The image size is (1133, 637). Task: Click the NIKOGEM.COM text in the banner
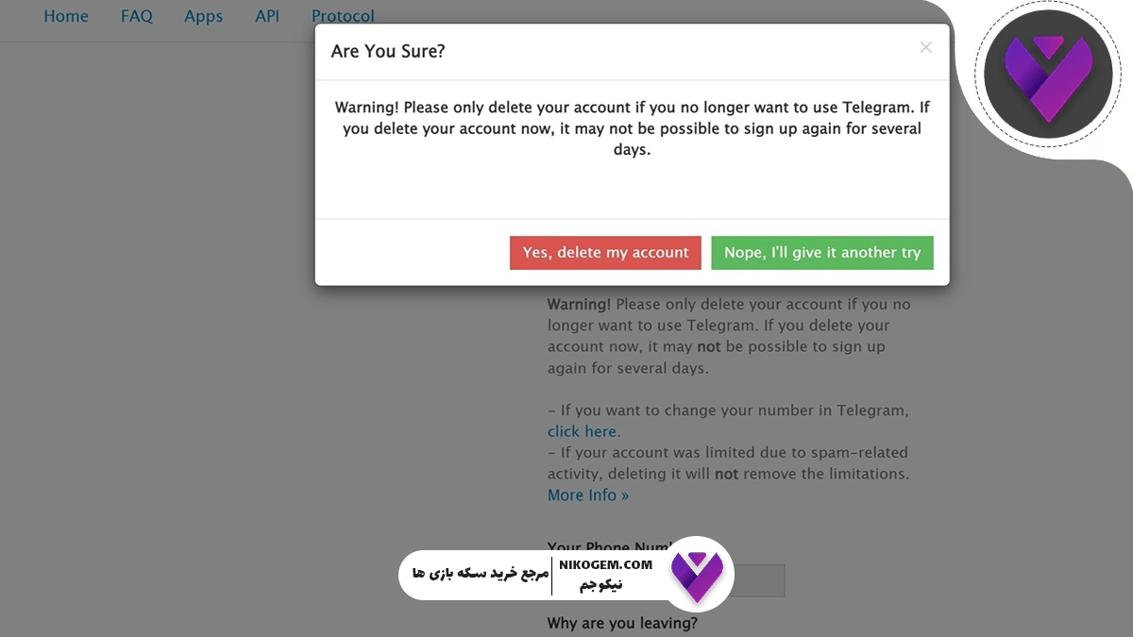tap(605, 564)
